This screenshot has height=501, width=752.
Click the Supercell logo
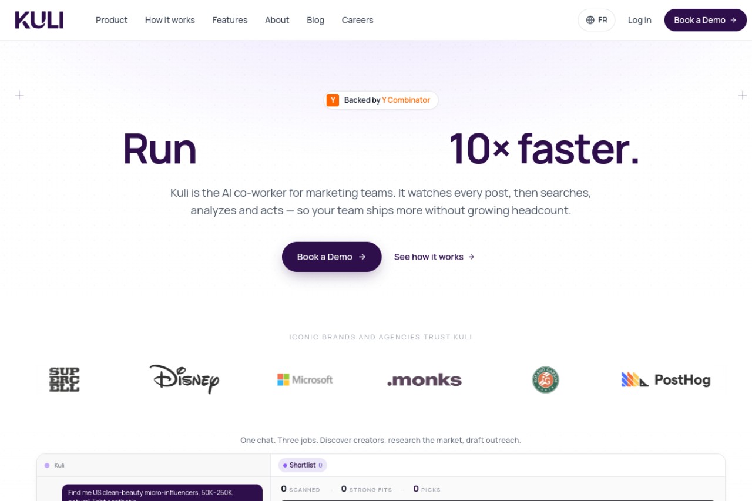click(x=64, y=380)
